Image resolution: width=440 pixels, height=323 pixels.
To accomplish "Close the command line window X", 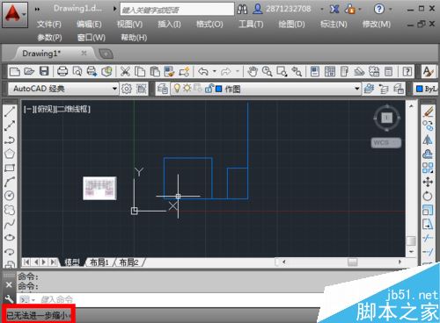I will point(9,284).
